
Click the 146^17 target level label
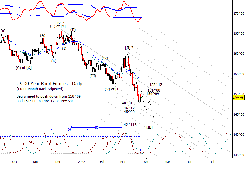tap(128, 108)
